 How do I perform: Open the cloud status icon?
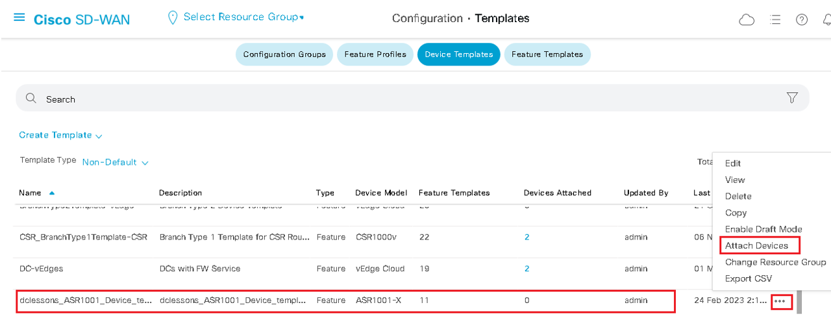tap(747, 19)
